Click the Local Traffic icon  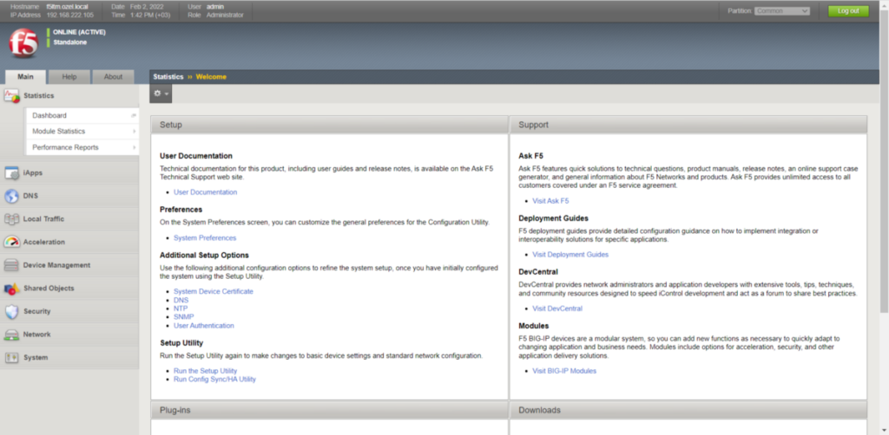click(12, 219)
